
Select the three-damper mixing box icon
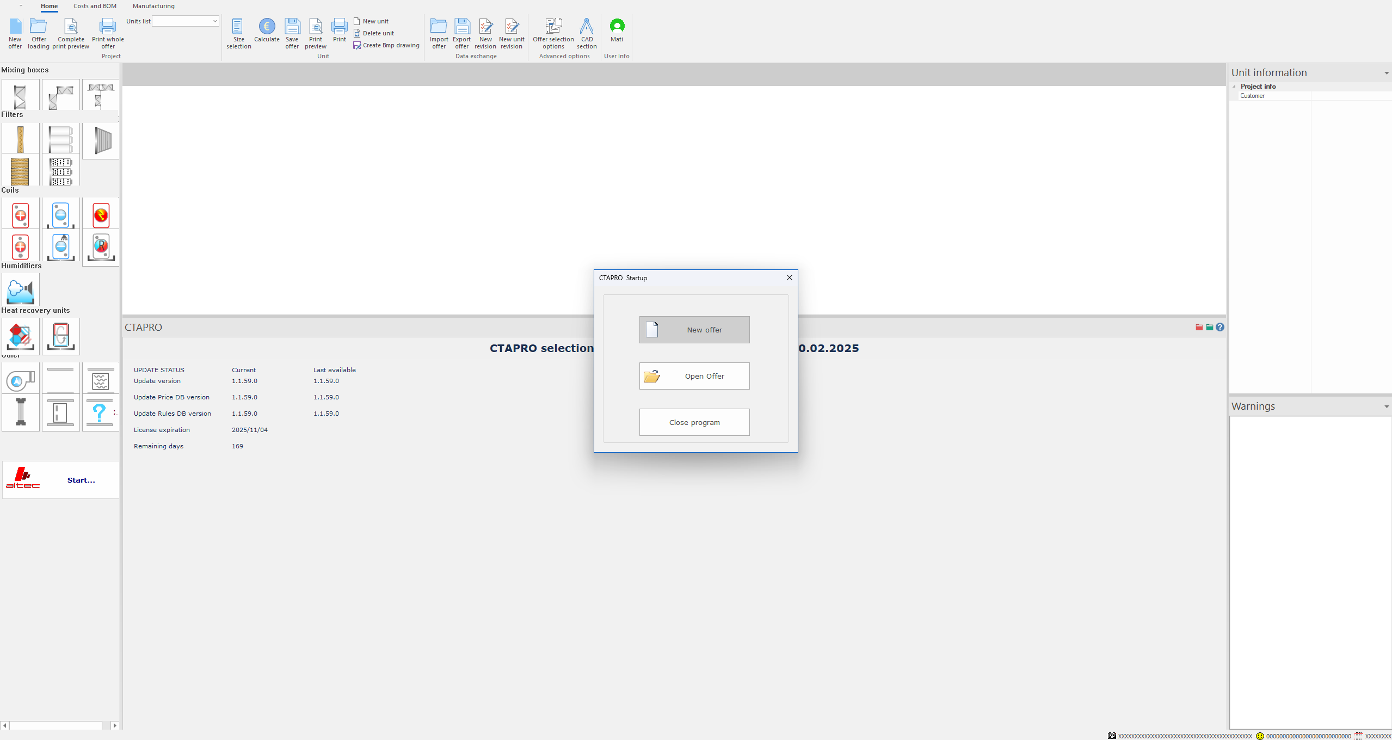pyautogui.click(x=101, y=95)
